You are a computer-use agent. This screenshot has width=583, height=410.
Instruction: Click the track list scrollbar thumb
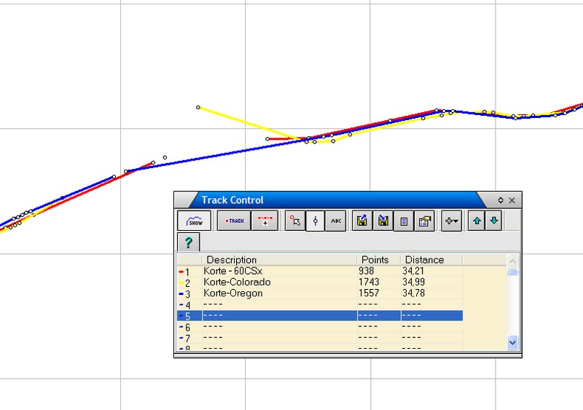pos(512,272)
